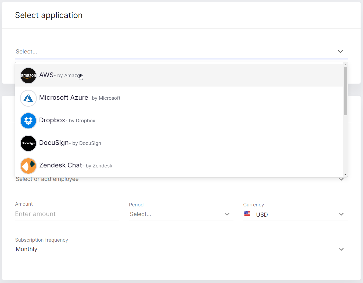363x283 pixels.
Task: Click the Subscription frequency label
Action: [x=42, y=240]
